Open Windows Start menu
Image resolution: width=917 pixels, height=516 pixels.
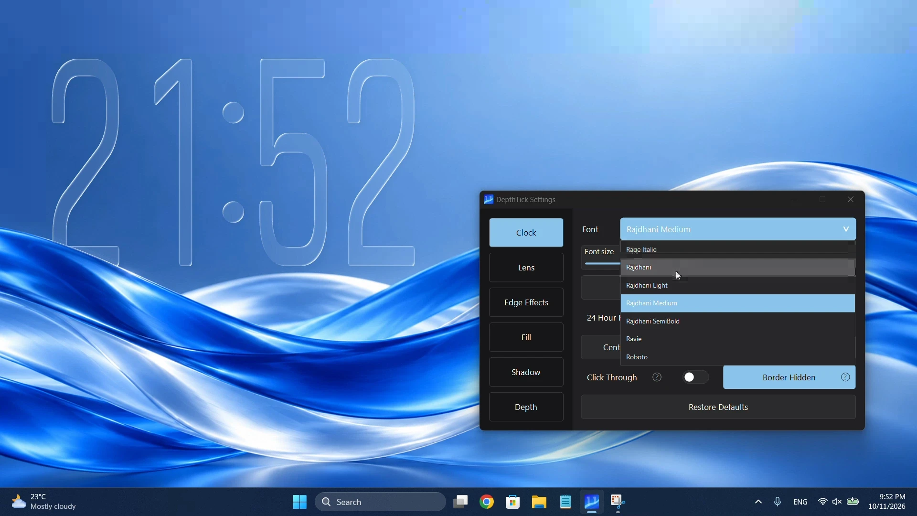point(299,502)
